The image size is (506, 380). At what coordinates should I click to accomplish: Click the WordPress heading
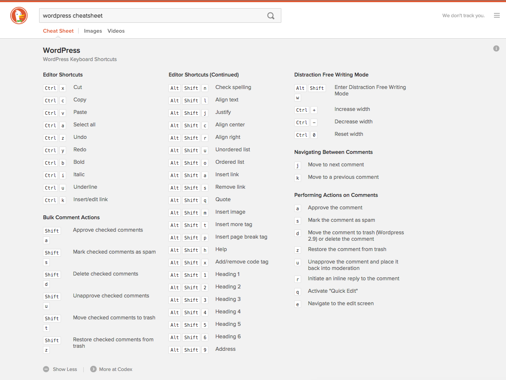click(61, 50)
